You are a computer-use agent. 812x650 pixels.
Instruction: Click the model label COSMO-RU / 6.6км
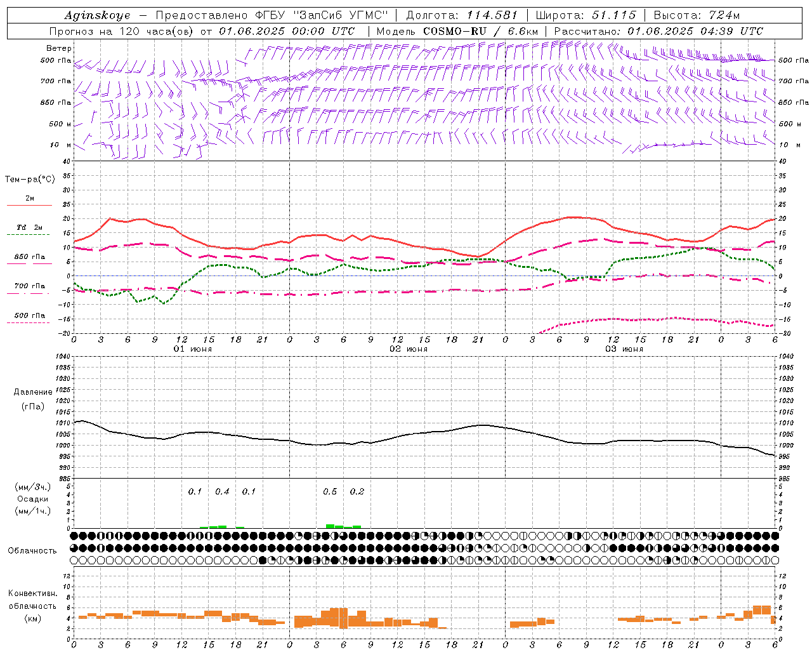(481, 31)
